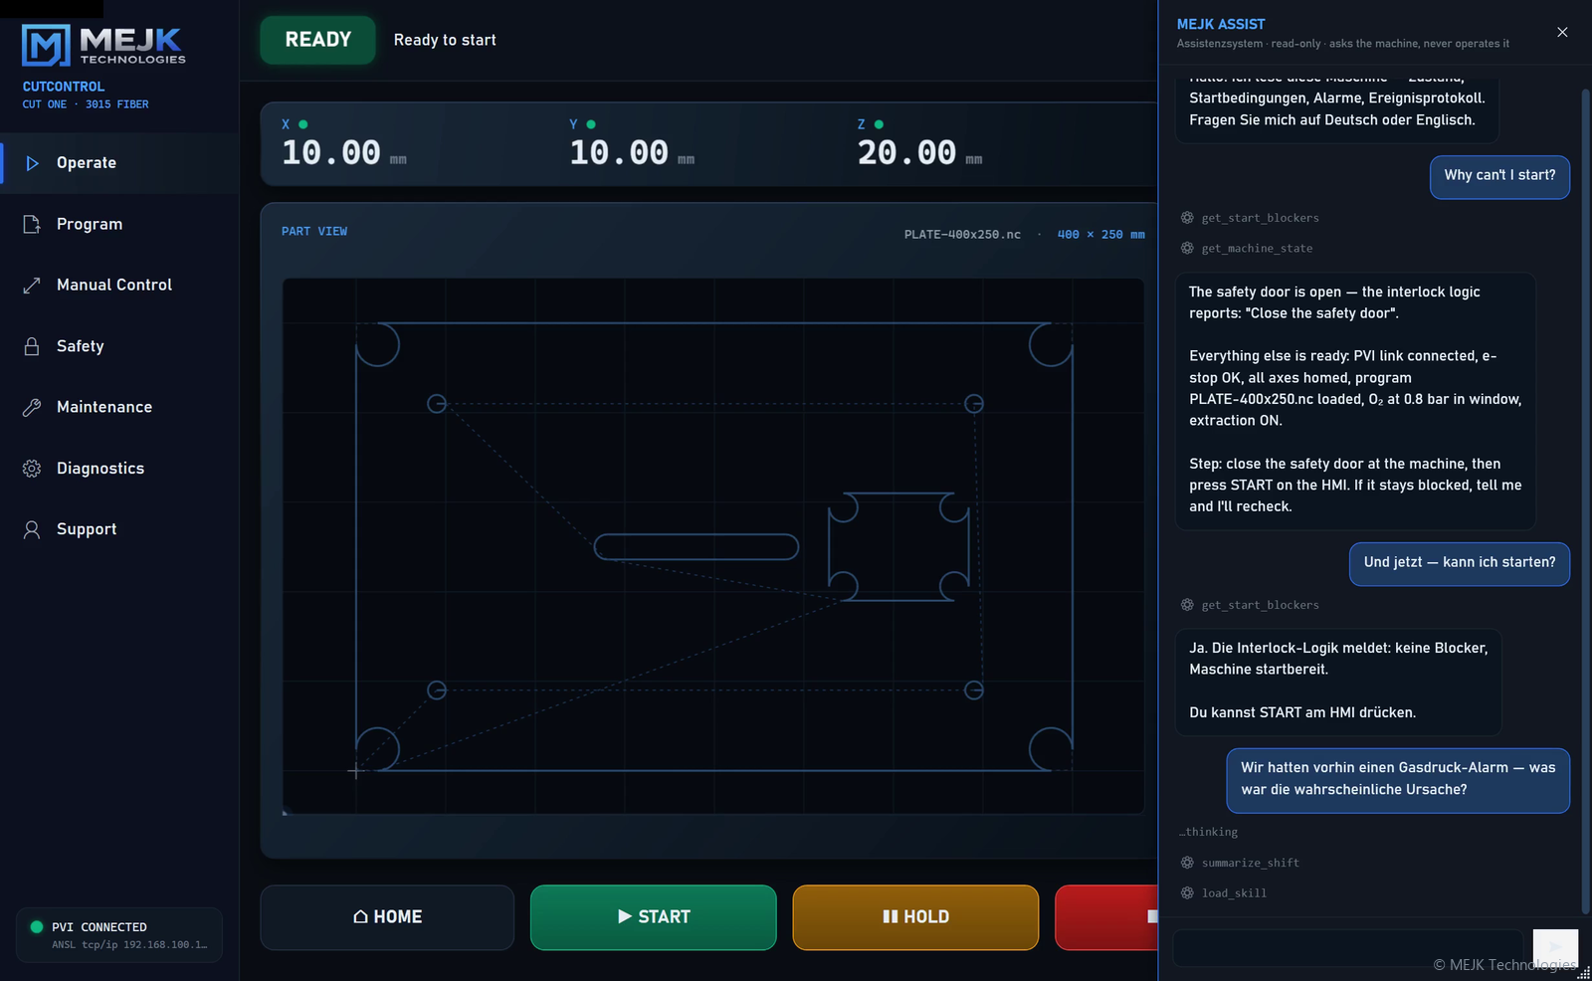Click the START button play icon
The height and width of the screenshot is (981, 1592).
tap(625, 916)
